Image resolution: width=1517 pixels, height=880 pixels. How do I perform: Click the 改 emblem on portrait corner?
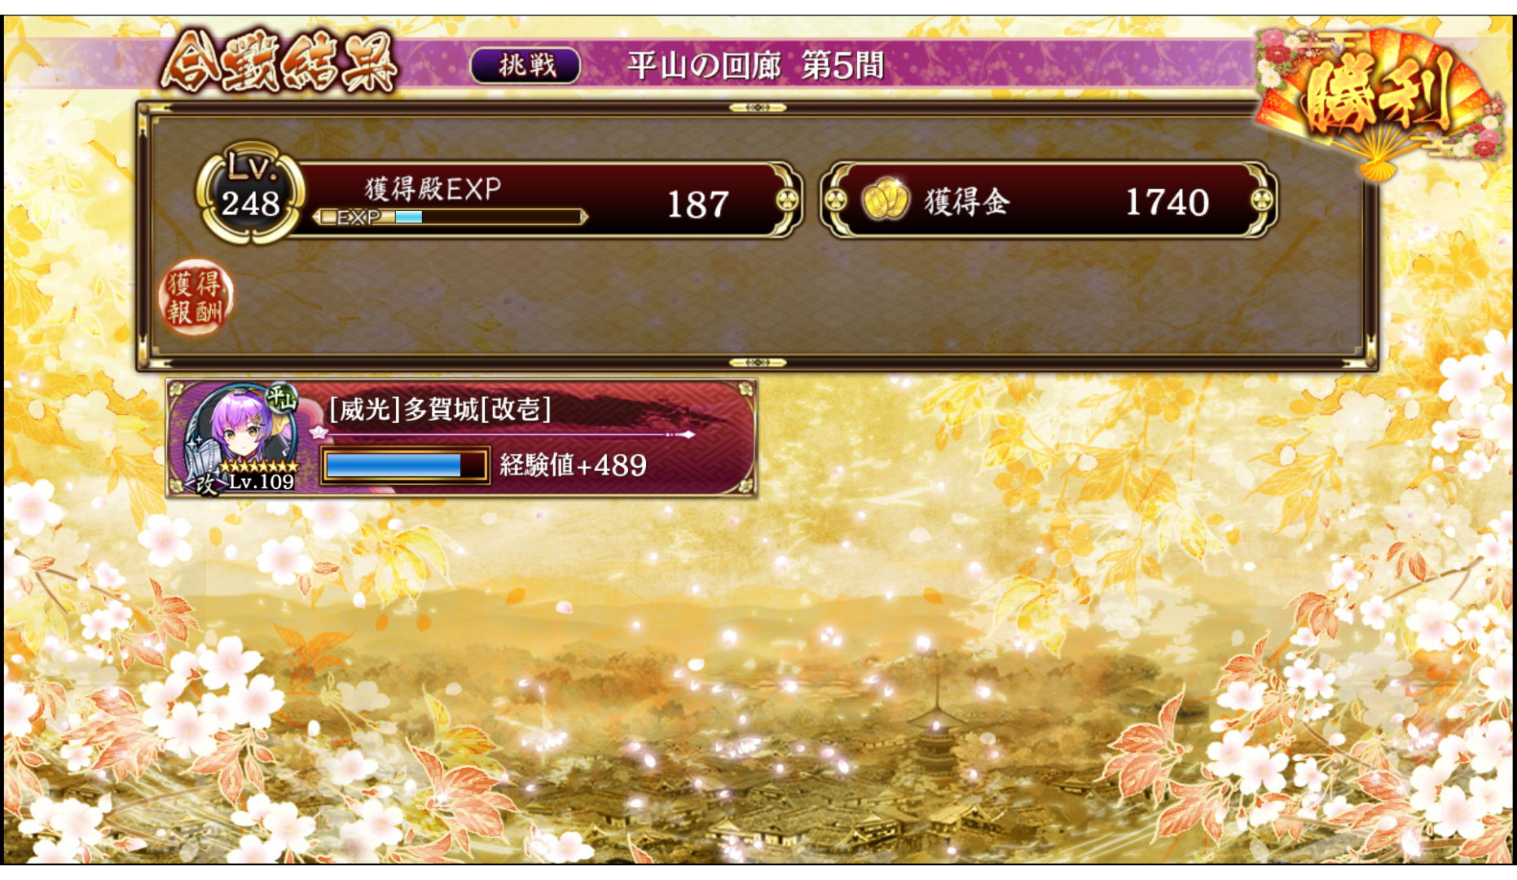205,482
